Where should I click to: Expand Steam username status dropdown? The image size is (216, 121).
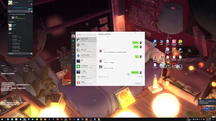(x=19, y=3)
